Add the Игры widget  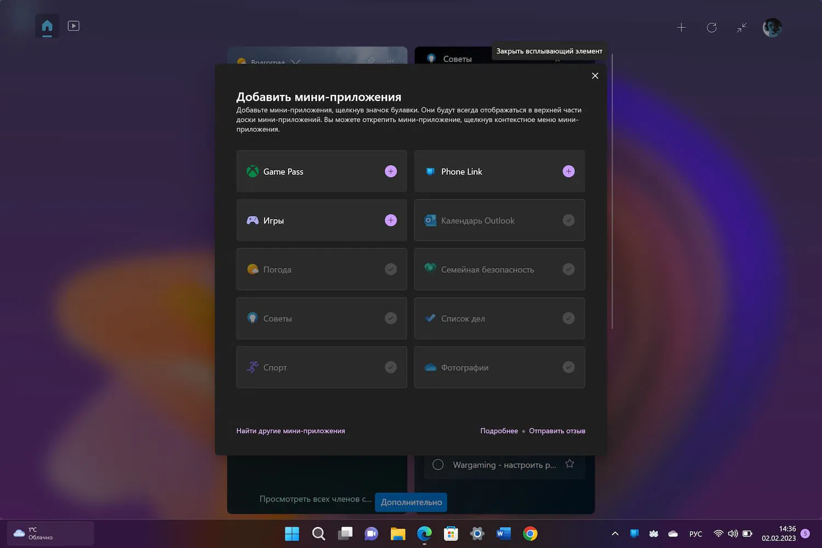click(x=391, y=220)
